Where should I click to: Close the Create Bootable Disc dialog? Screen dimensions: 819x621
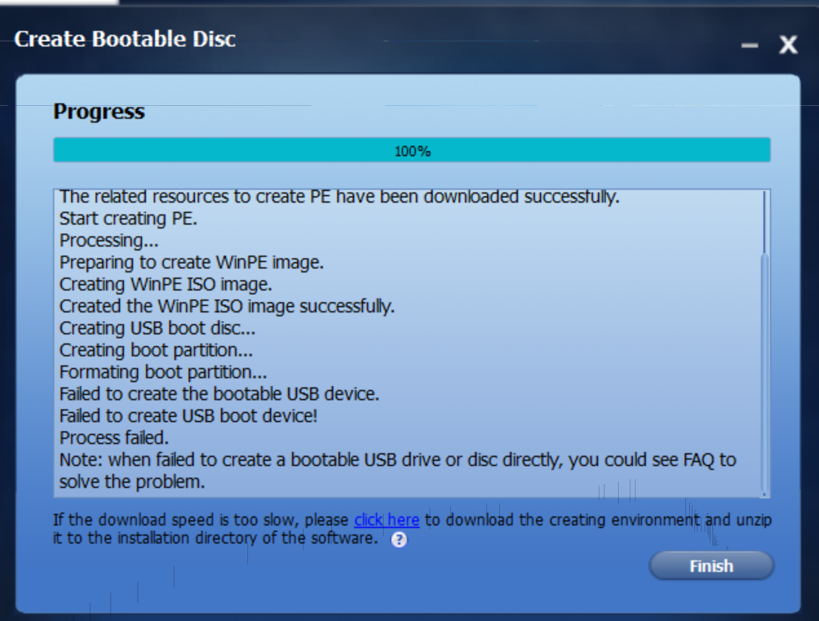(x=788, y=45)
